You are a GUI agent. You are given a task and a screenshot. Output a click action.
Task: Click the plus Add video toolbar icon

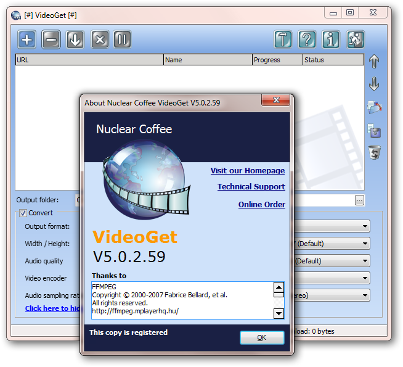click(26, 39)
